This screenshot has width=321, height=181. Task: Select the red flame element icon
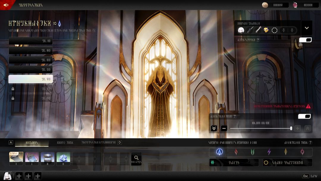pos(236,152)
